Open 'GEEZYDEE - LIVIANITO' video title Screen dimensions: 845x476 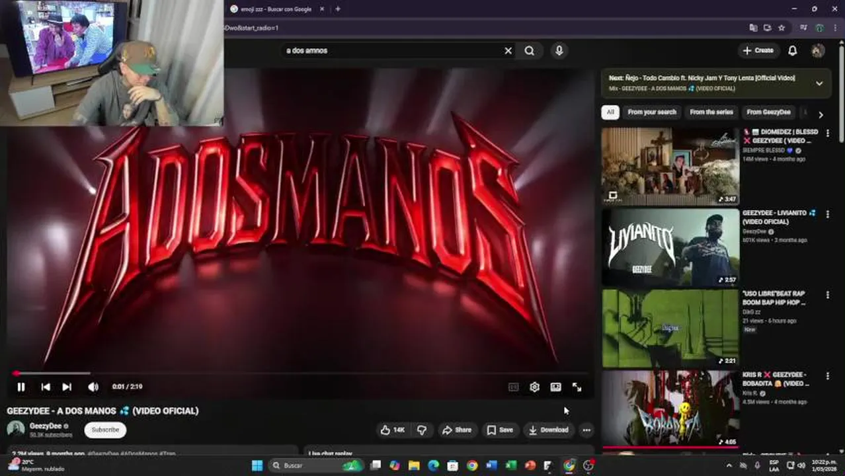[x=778, y=218]
